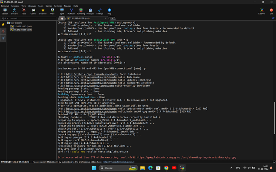Viewport: 276px width, 172px height.
Task: Open the zabbix.repo.timeweb.ru link
Action: point(92,74)
